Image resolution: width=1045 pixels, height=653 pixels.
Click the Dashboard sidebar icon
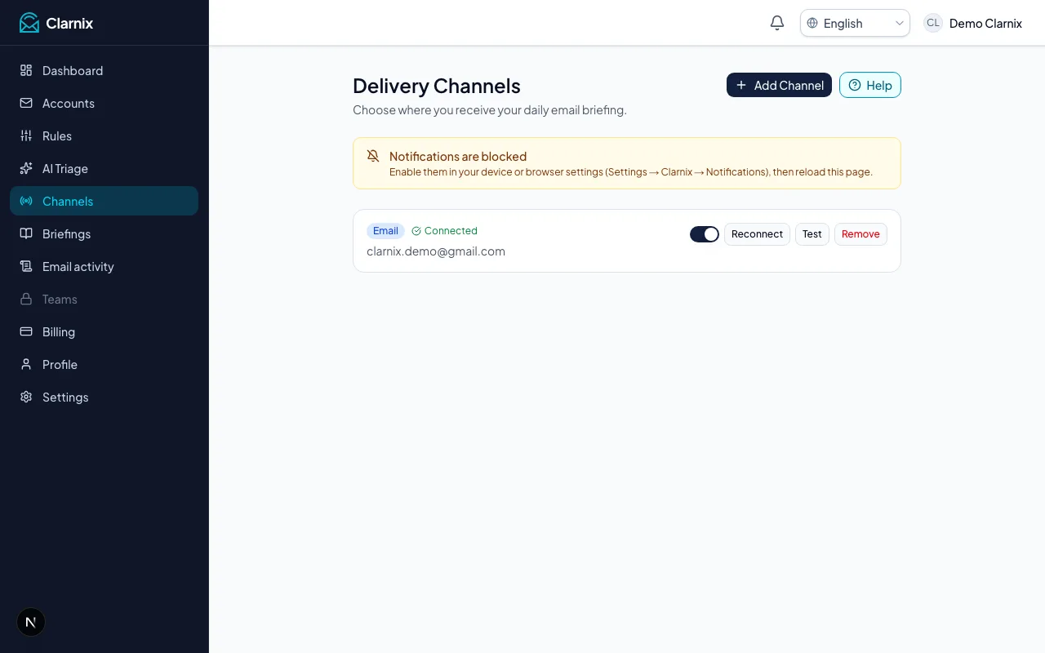pyautogui.click(x=26, y=70)
